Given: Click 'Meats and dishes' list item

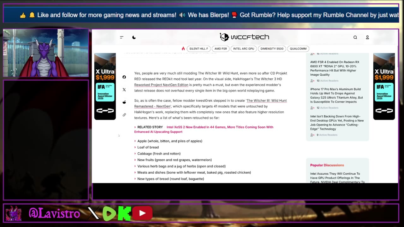Looking at the screenshot, I should coord(194,172).
